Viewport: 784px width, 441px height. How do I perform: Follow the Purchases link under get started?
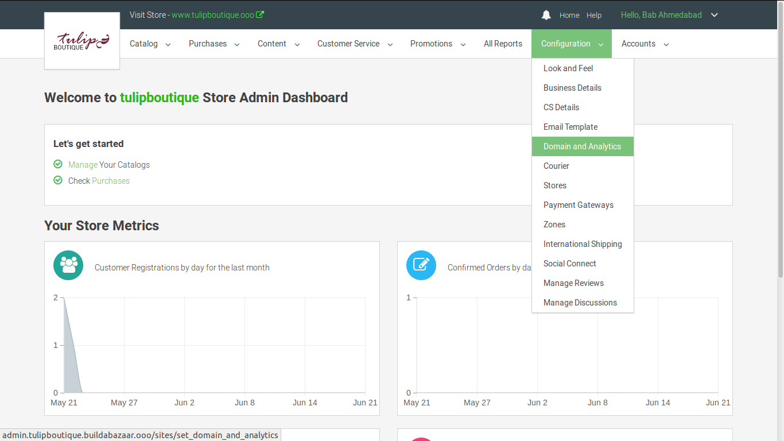coord(111,181)
